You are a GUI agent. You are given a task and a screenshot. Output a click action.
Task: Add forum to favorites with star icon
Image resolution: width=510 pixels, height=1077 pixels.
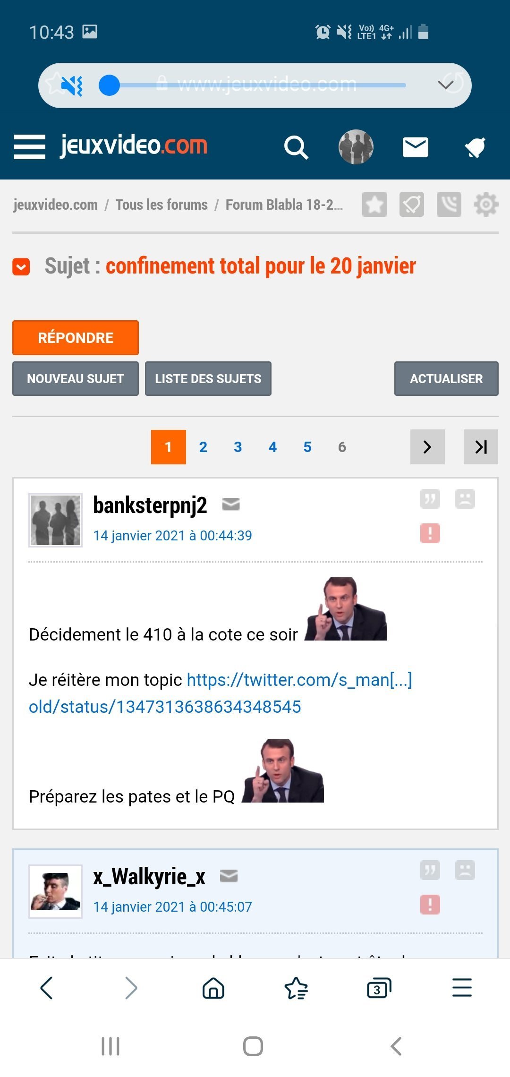[x=374, y=205]
